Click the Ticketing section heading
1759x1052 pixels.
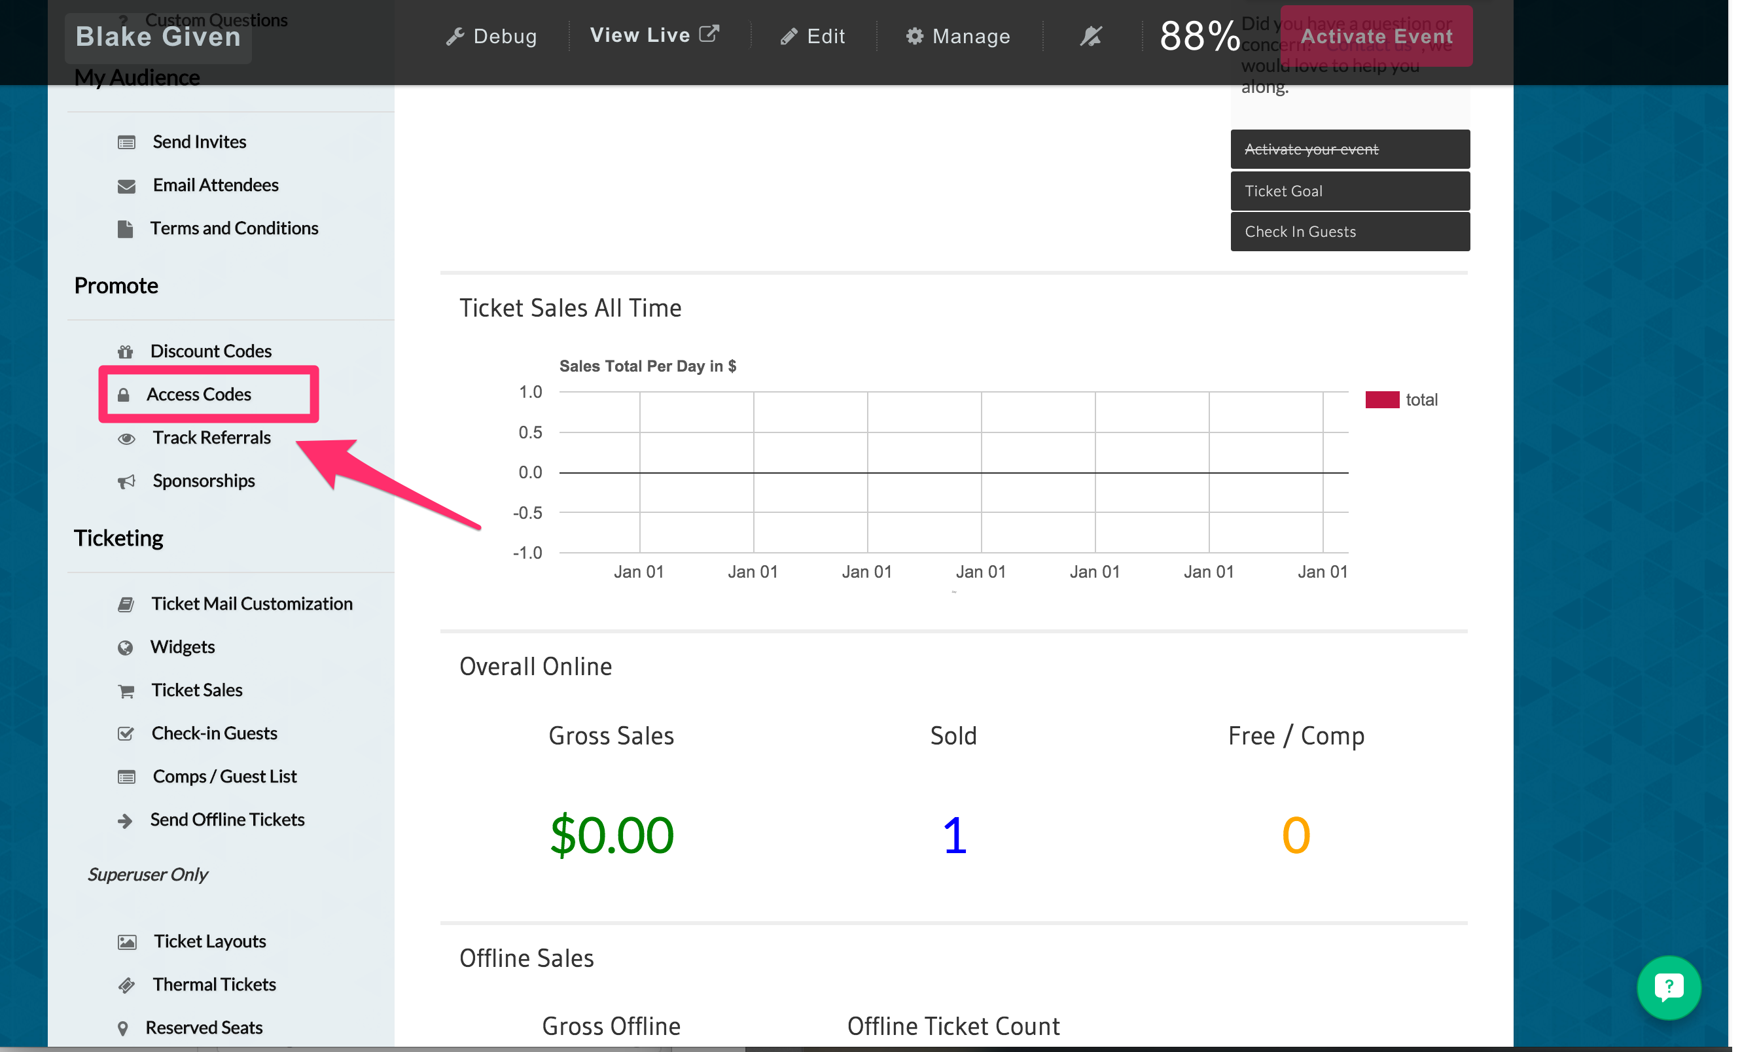[118, 538]
